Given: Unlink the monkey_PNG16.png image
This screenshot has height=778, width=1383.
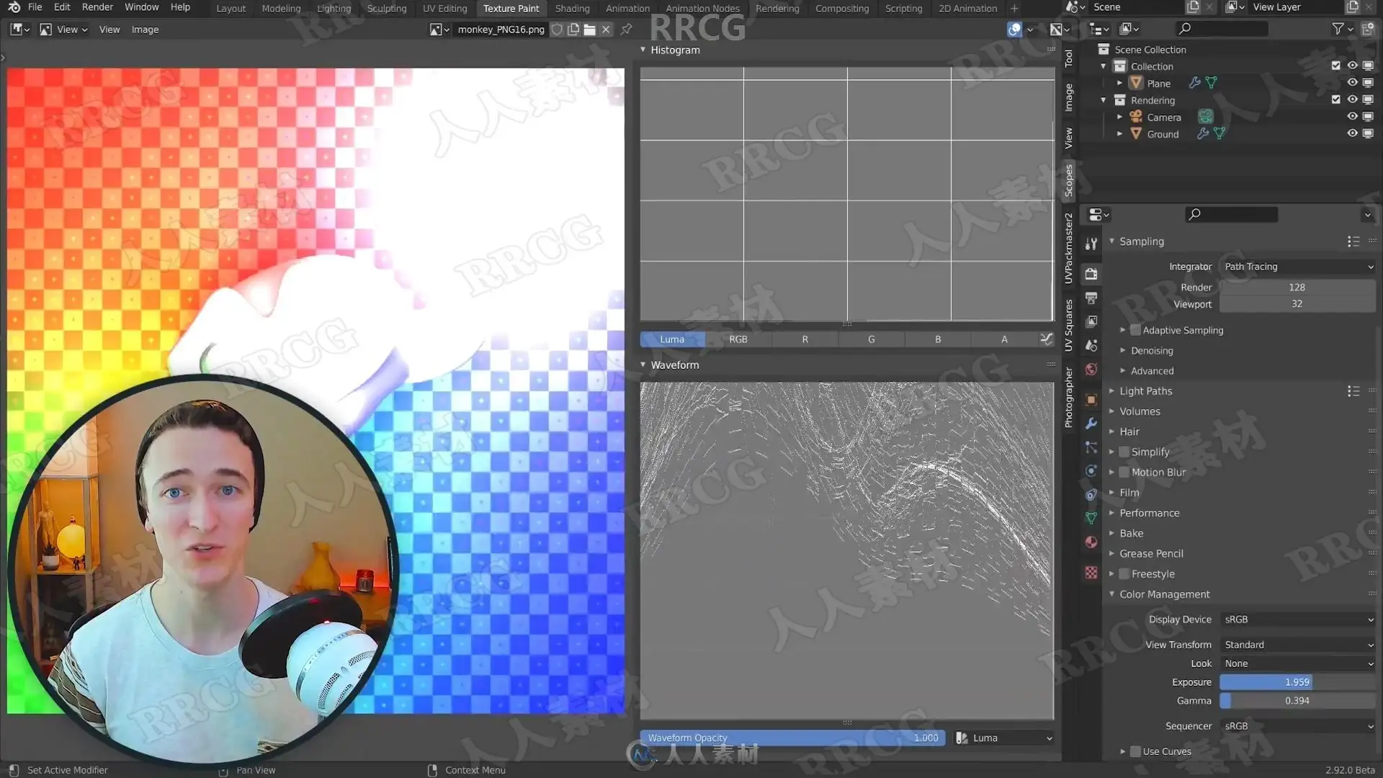Looking at the screenshot, I should (606, 30).
